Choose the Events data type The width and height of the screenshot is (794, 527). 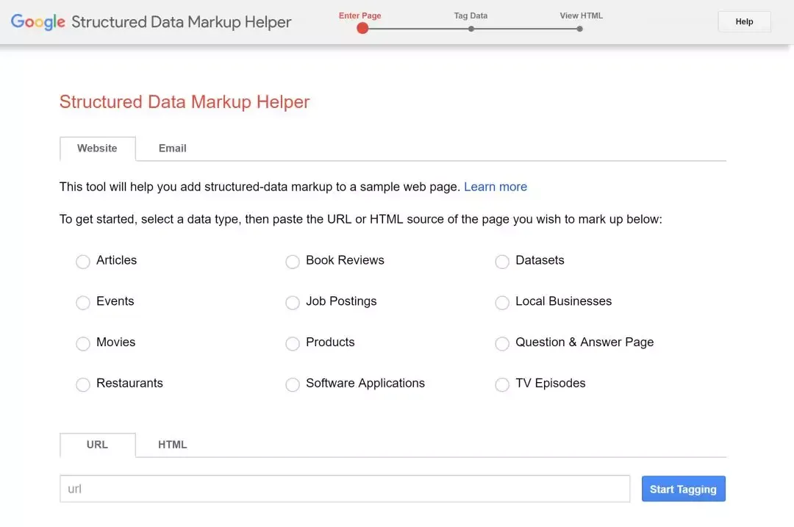pyautogui.click(x=83, y=303)
